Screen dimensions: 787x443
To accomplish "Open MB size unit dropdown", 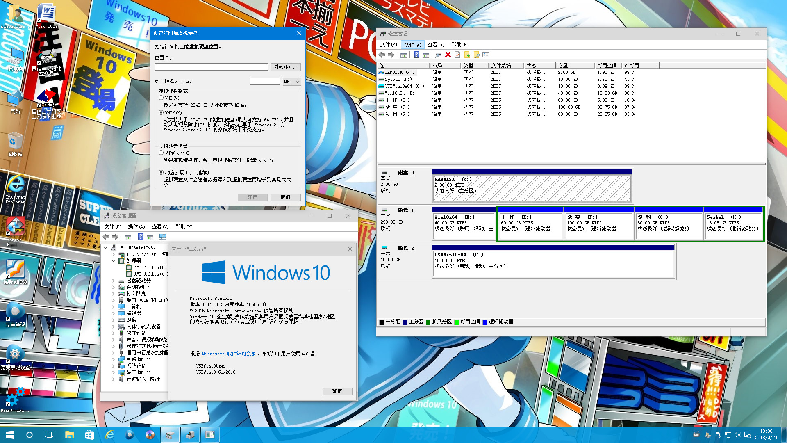I will pyautogui.click(x=292, y=82).
